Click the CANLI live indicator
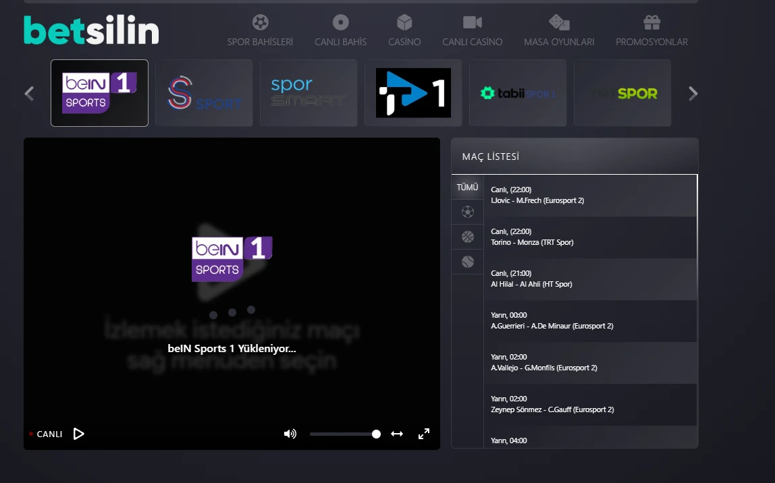775x483 pixels. point(46,434)
